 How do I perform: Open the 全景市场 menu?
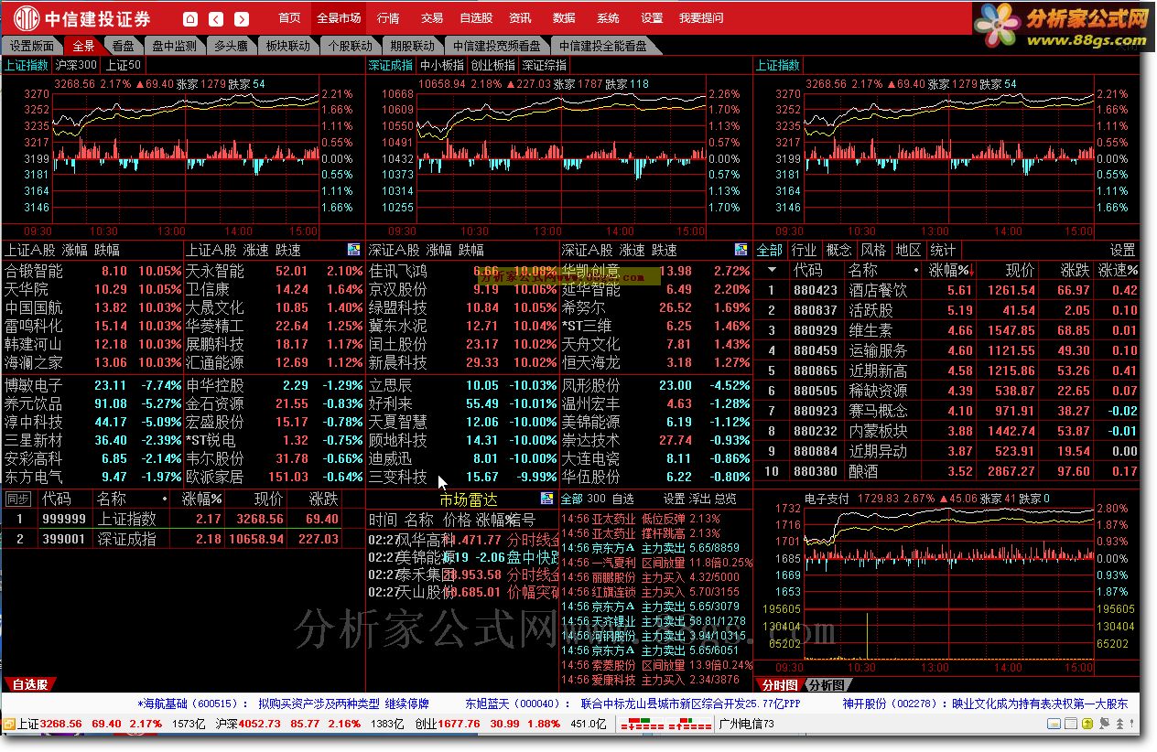(339, 18)
